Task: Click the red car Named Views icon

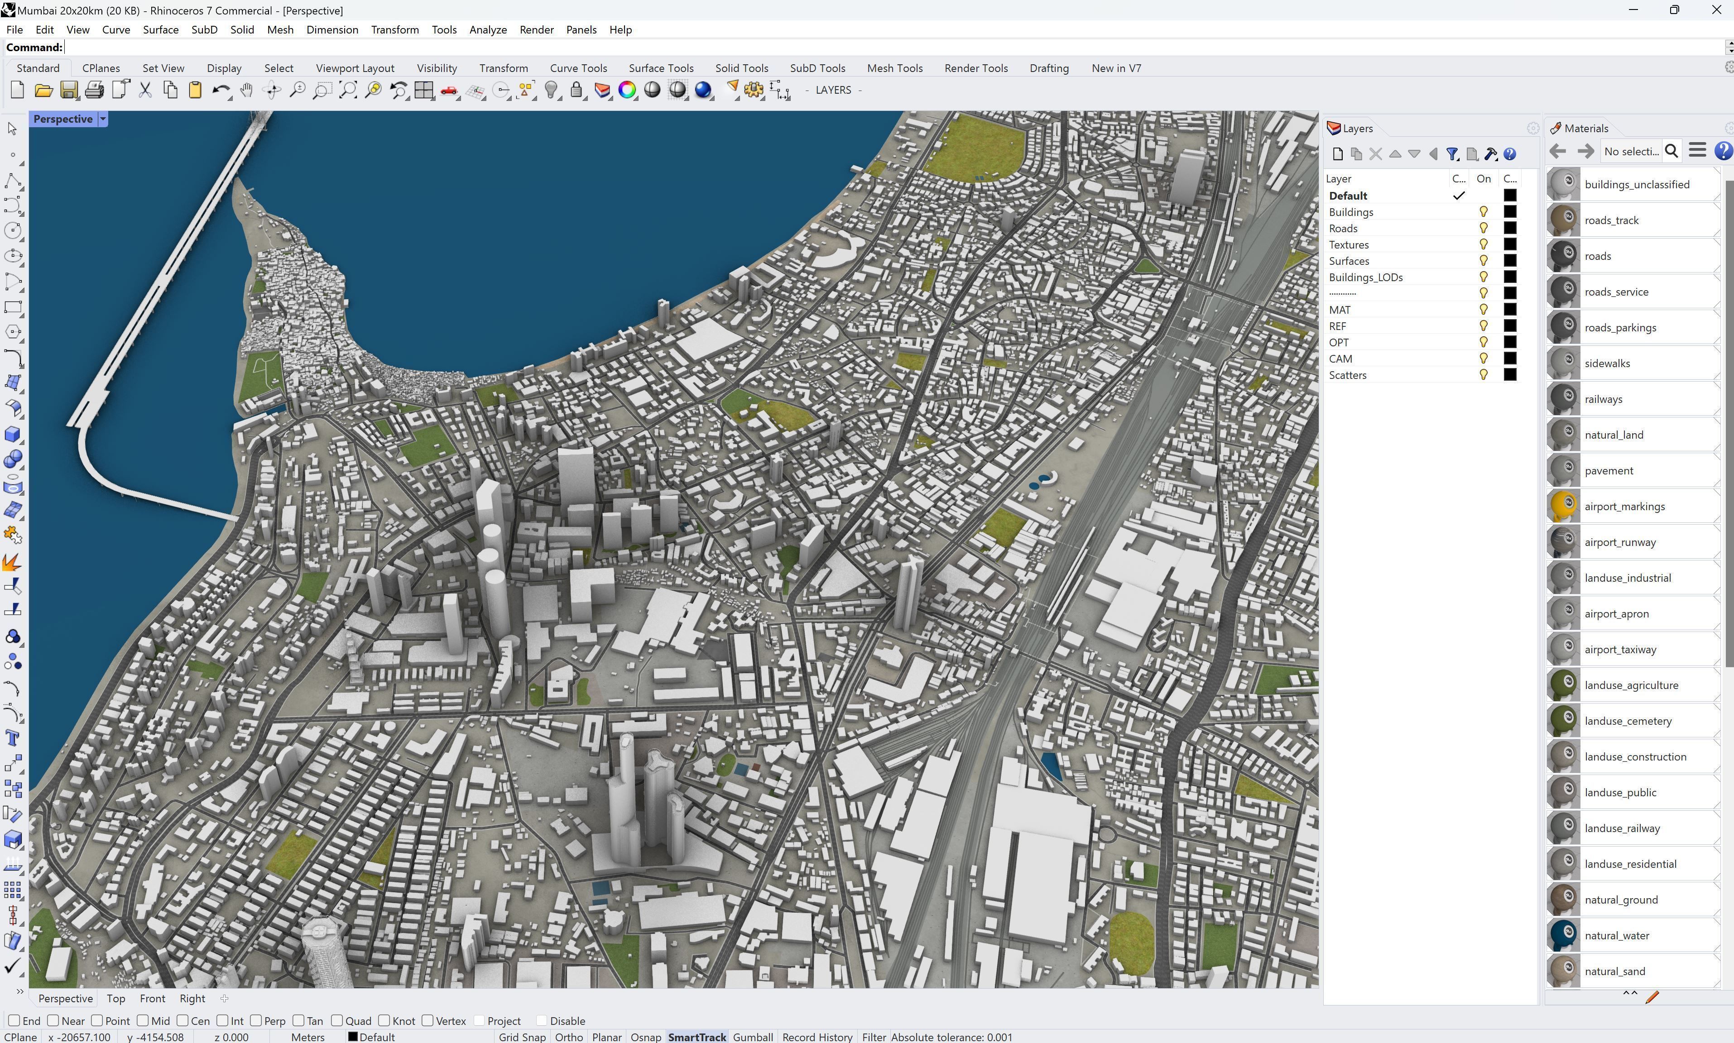Action: tap(449, 91)
